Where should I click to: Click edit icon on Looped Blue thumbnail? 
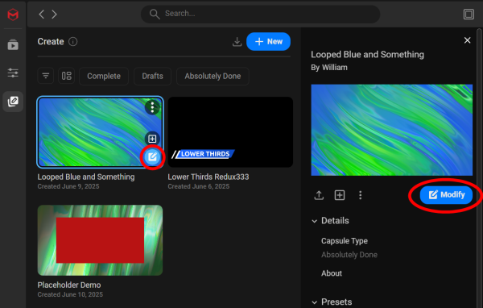152,157
